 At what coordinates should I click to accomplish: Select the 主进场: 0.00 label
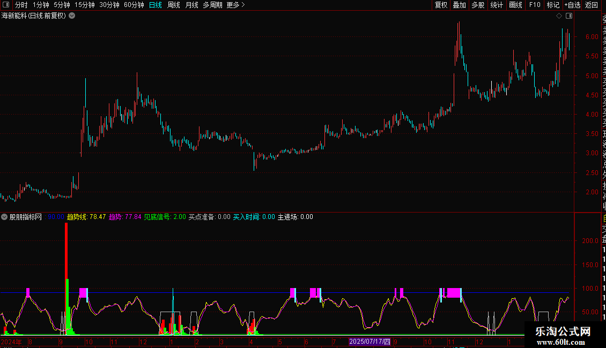click(295, 217)
